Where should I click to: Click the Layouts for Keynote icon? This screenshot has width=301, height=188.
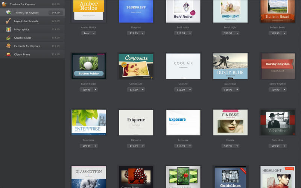(x=8, y=21)
